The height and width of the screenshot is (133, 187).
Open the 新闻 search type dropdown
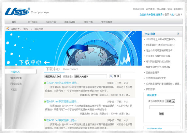[x=170, y=101]
